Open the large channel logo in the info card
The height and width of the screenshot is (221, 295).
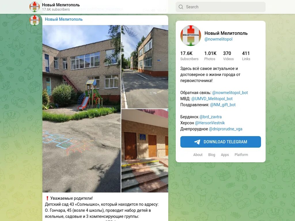pyautogui.click(x=191, y=36)
